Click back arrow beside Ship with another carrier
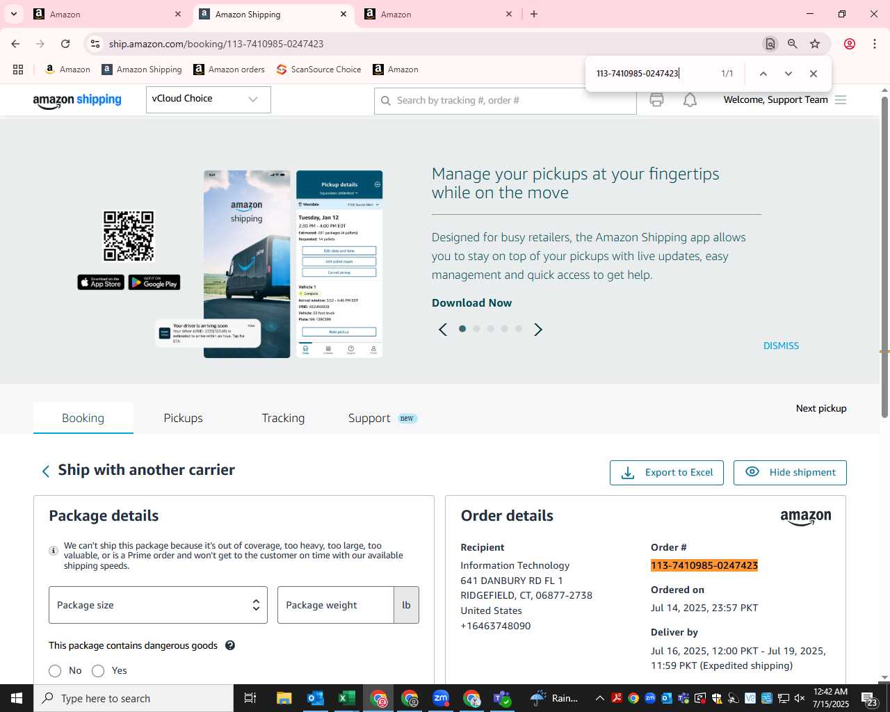 click(46, 471)
